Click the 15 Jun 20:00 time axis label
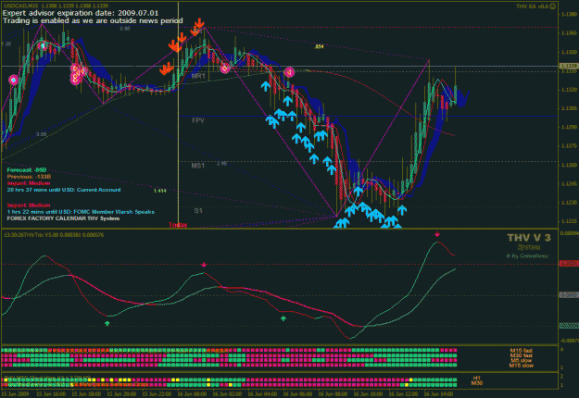The height and width of the screenshot is (398, 579). point(121,394)
